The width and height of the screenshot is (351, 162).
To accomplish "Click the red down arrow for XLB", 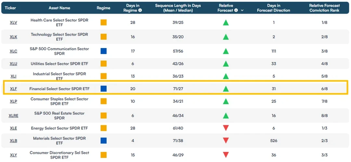I will tap(226, 141).
